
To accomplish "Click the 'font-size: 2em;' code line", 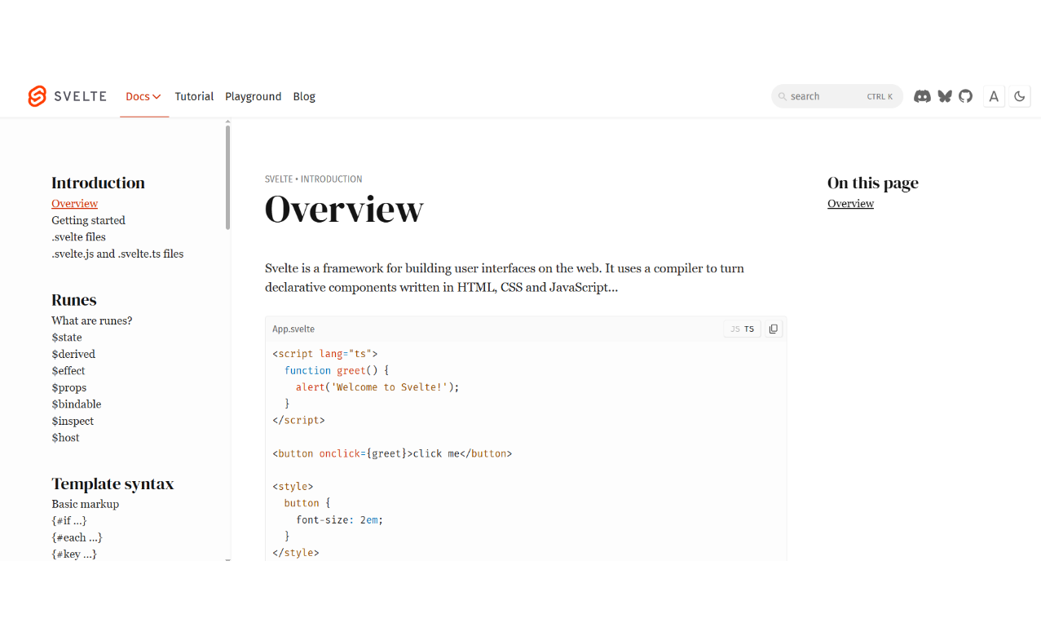I will coord(339,519).
